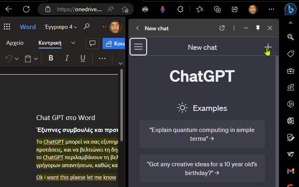The width and height of the screenshot is (299, 187).
Task: Click the Paste clipboard icon
Action: point(28,59)
